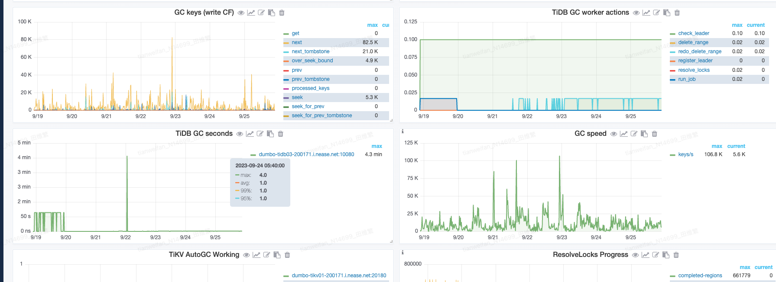776x282 pixels.
Task: Click chart icon on TiDB GC worker actions
Action: point(646,13)
